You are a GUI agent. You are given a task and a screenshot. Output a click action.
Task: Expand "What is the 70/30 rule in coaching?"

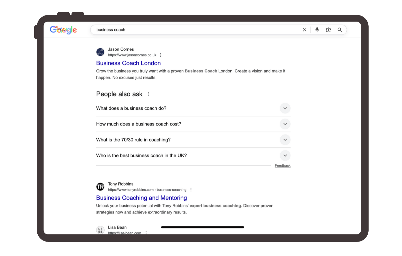(285, 140)
